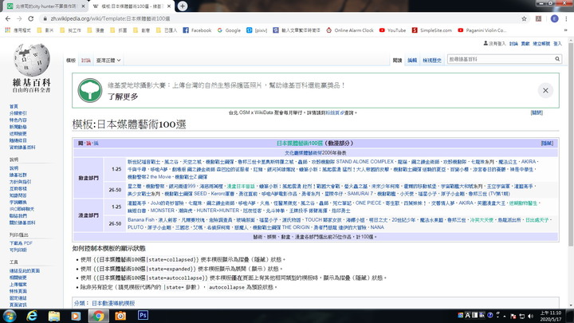Bookmark this page with star icon
The image size is (574, 323).
click(x=524, y=18)
